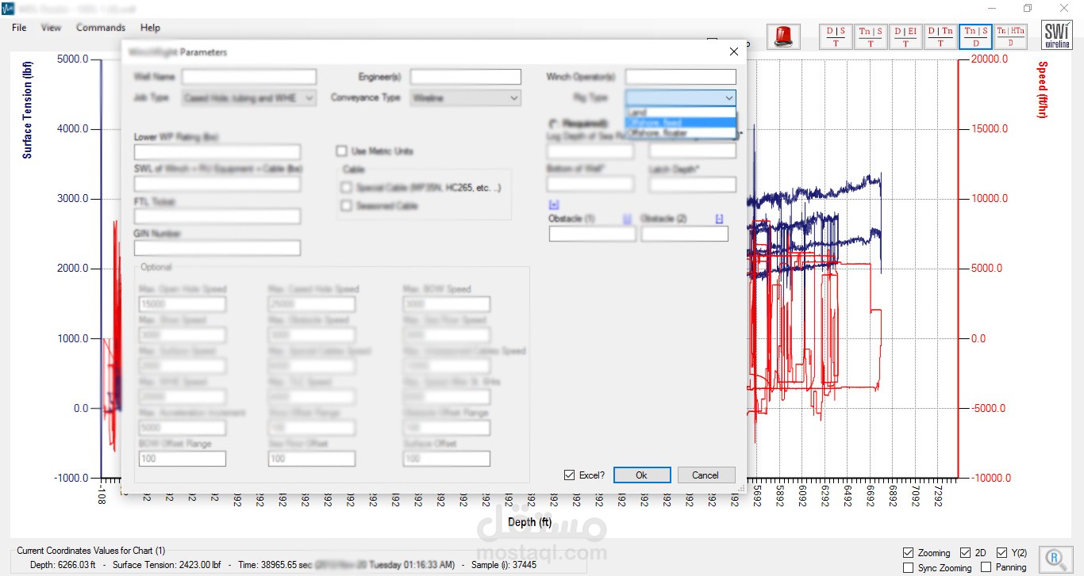
Task: Open the Help menu
Action: (150, 28)
